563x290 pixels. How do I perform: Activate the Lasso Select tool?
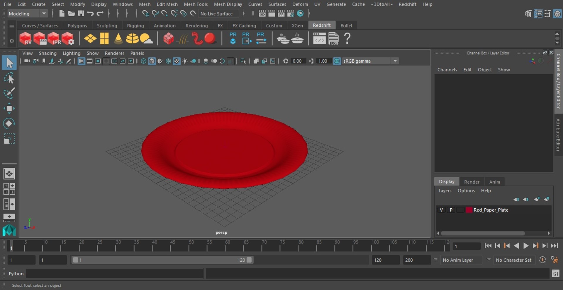point(9,78)
